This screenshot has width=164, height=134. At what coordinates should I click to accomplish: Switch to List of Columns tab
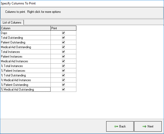tap(12, 23)
